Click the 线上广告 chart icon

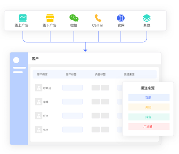tap(23, 18)
